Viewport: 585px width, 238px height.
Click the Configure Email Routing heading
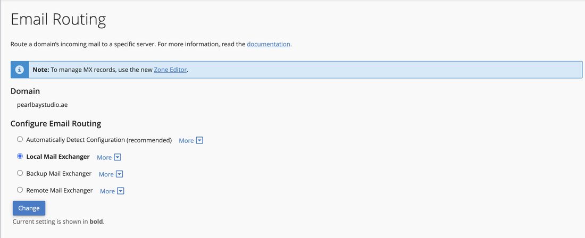click(x=56, y=123)
